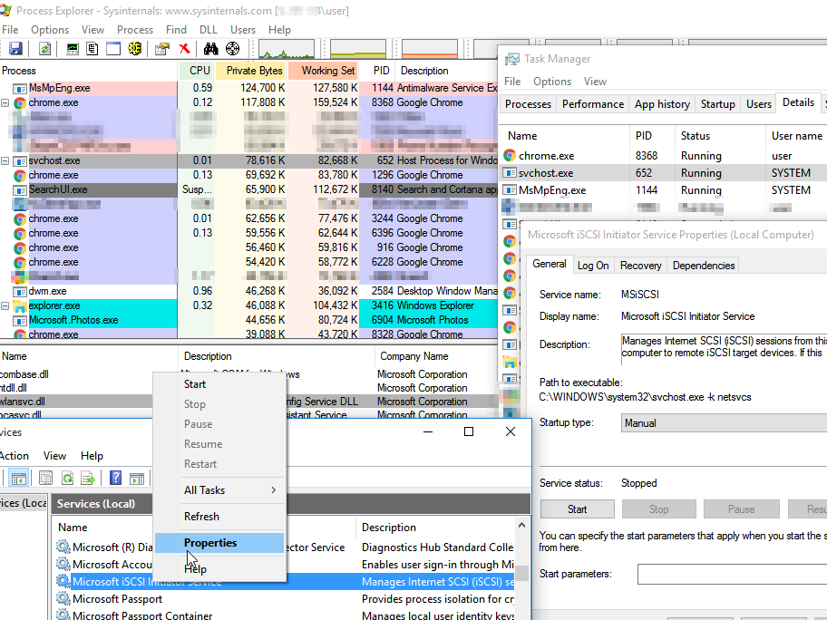
Task: Toggle the lower pane toolbar icon
Action: (113, 49)
